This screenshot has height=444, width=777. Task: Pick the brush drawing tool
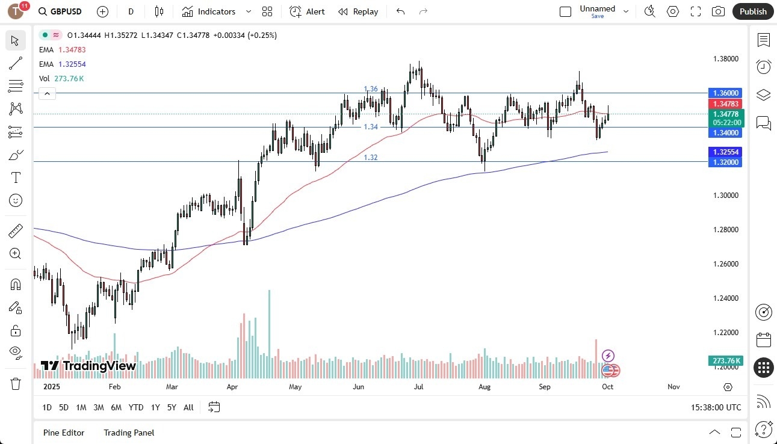(x=15, y=155)
